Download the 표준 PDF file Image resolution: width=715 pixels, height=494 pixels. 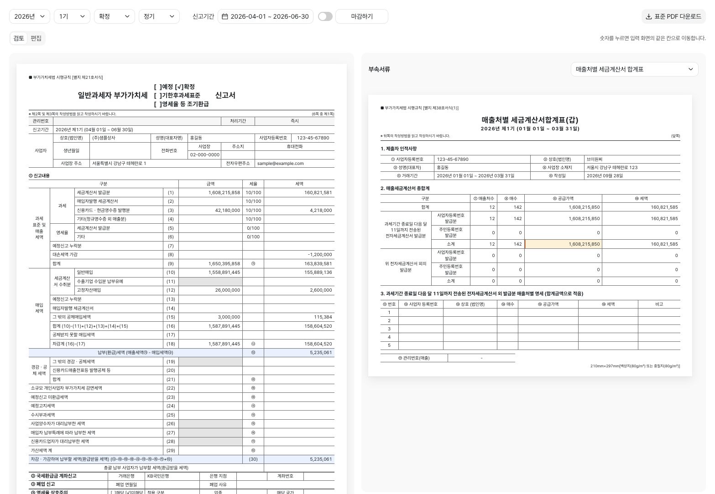coord(673,16)
